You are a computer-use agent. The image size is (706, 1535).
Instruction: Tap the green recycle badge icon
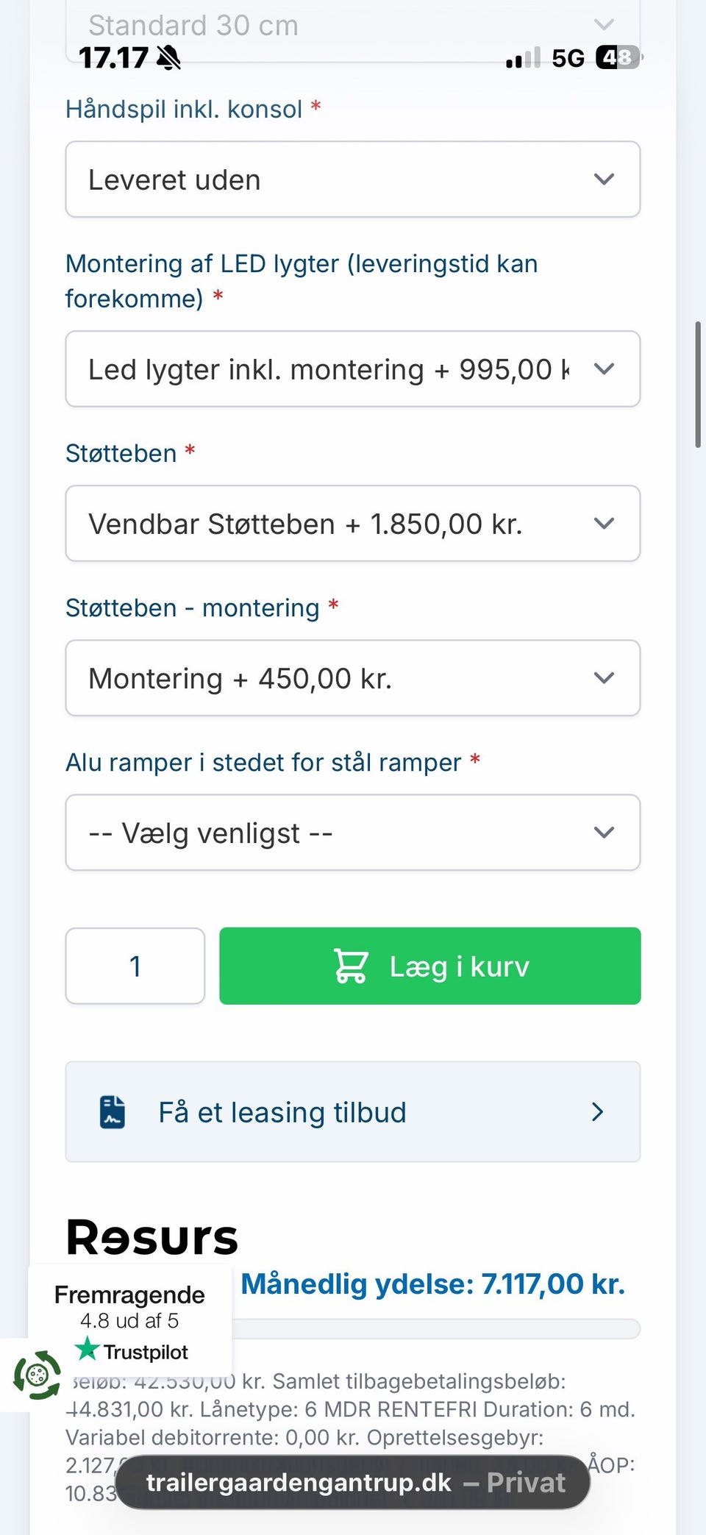pos(37,1375)
